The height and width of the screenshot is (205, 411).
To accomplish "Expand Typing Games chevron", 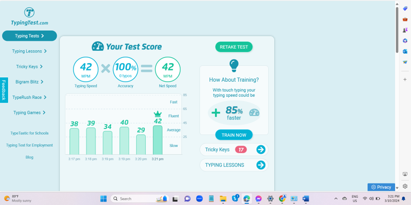I will [x=44, y=112].
